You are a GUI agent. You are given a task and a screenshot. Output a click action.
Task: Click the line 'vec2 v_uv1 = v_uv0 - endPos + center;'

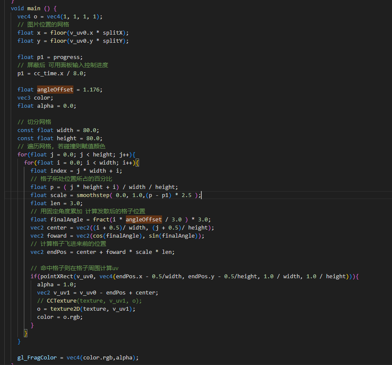pos(98,293)
